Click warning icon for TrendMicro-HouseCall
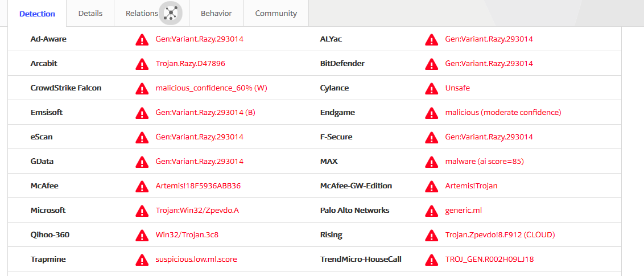The image size is (644, 276). click(431, 259)
